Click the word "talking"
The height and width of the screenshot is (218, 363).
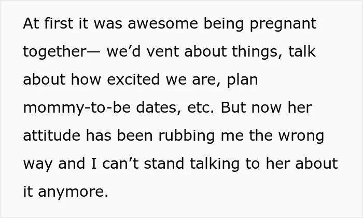[215, 164]
